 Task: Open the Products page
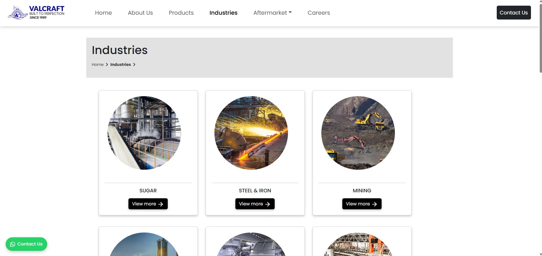click(181, 13)
